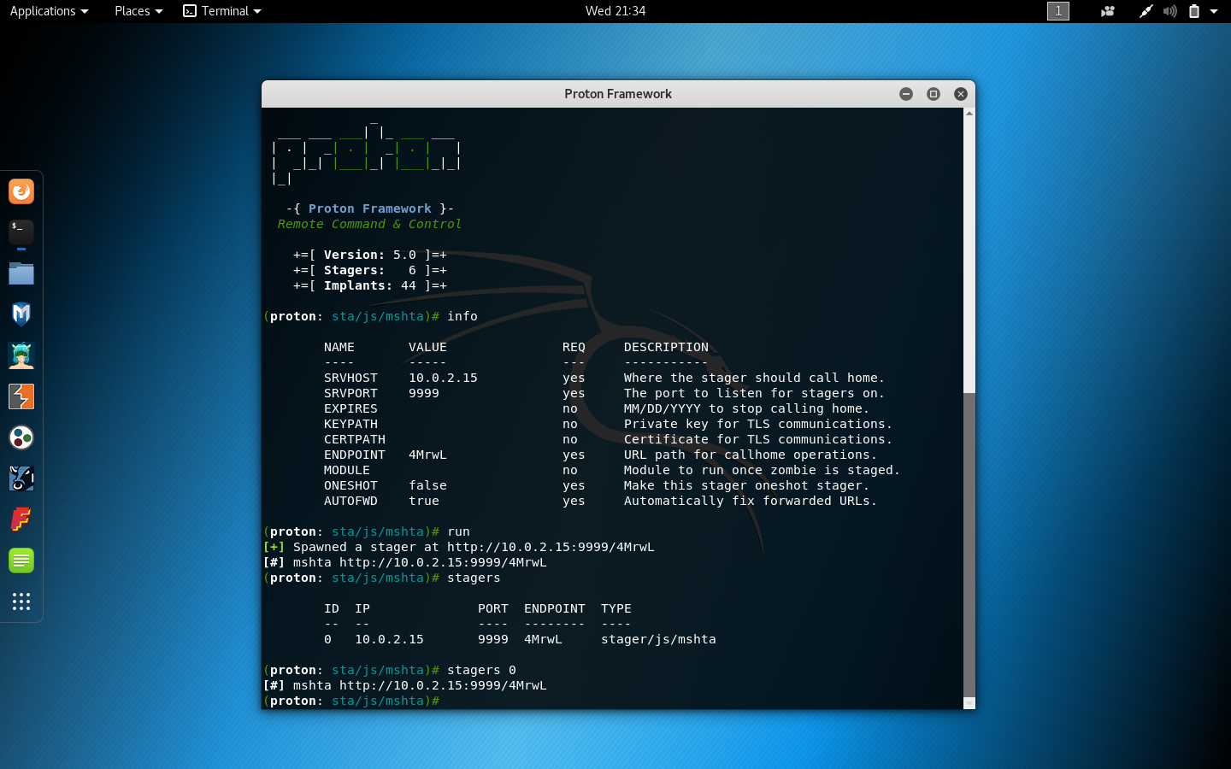Image resolution: width=1231 pixels, height=769 pixels.
Task: Click the AUTOFWD value 'true'
Action: [x=424, y=501]
